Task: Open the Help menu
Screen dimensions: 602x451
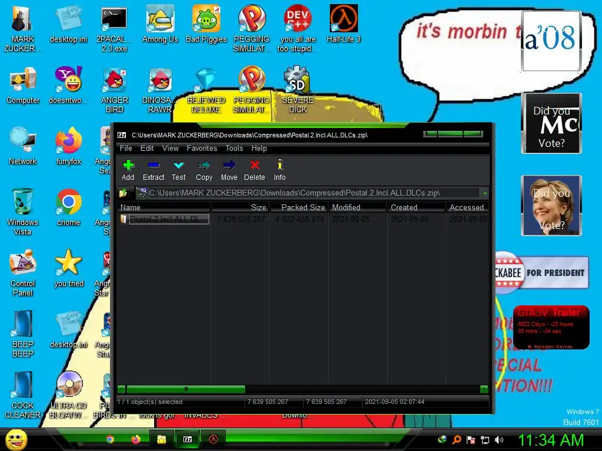Action: tap(259, 149)
